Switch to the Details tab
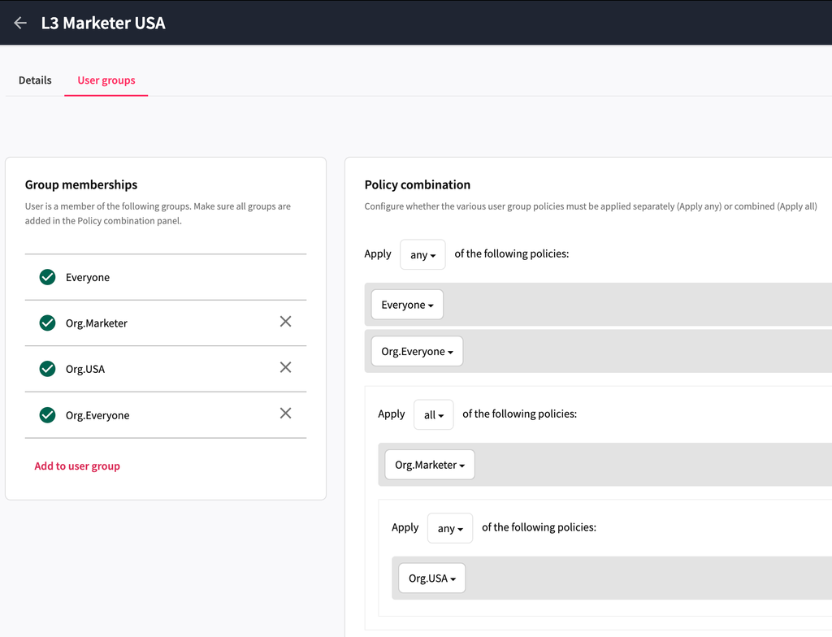 (x=35, y=80)
